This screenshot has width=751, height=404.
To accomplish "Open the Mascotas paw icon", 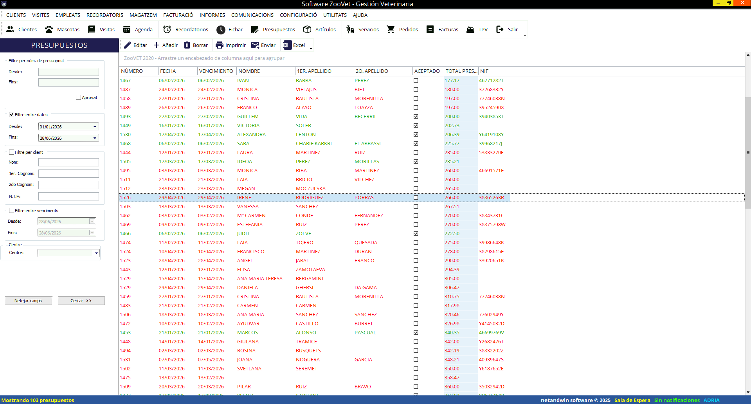I will pyautogui.click(x=49, y=29).
